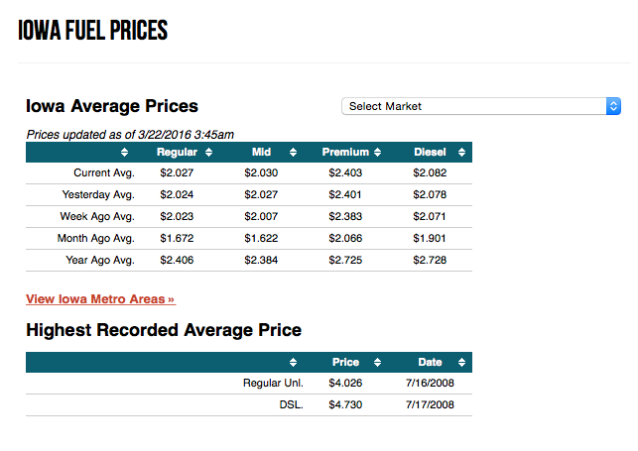Click the Date column header label
Image resolution: width=638 pixels, height=451 pixels.
[430, 362]
